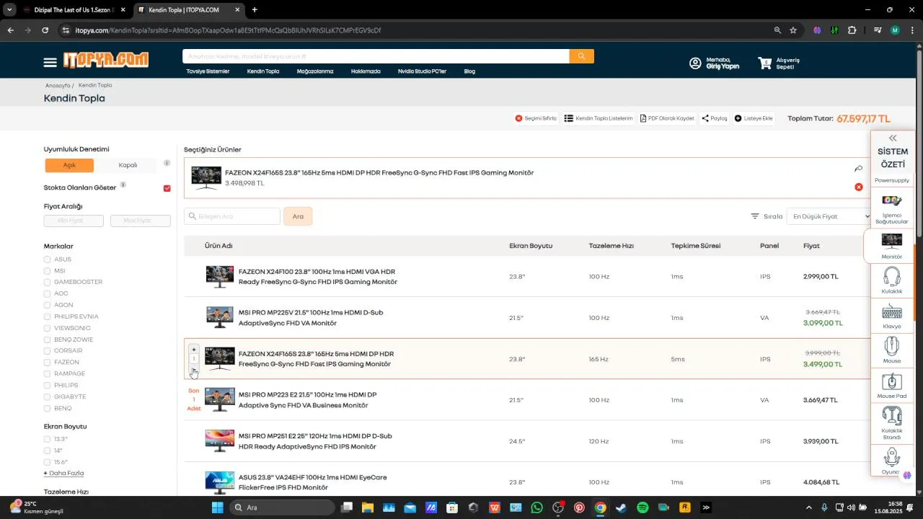The image size is (923, 519).
Task: Click the orange search magnifier button
Action: tap(581, 56)
